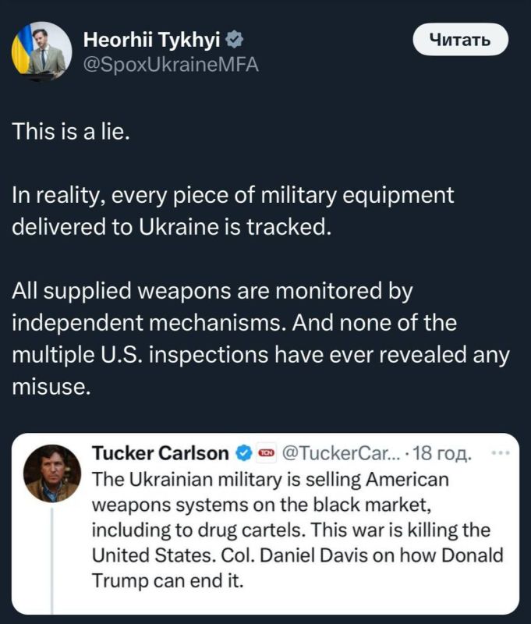Click 'Col. Daniel Davis' text in quoted tweet
Viewport: 531px width, 624px height.
click(294, 555)
